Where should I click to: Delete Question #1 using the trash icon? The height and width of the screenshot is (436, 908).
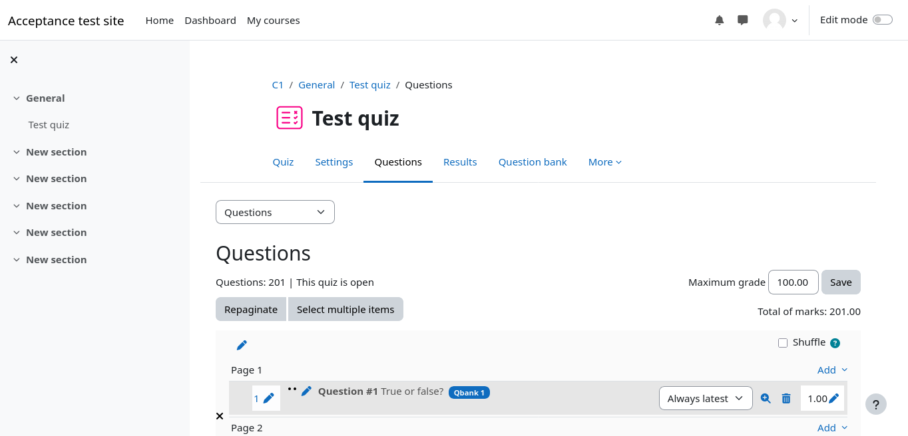tap(786, 399)
